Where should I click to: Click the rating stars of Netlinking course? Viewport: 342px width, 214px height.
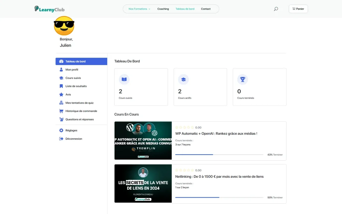tap(184, 170)
